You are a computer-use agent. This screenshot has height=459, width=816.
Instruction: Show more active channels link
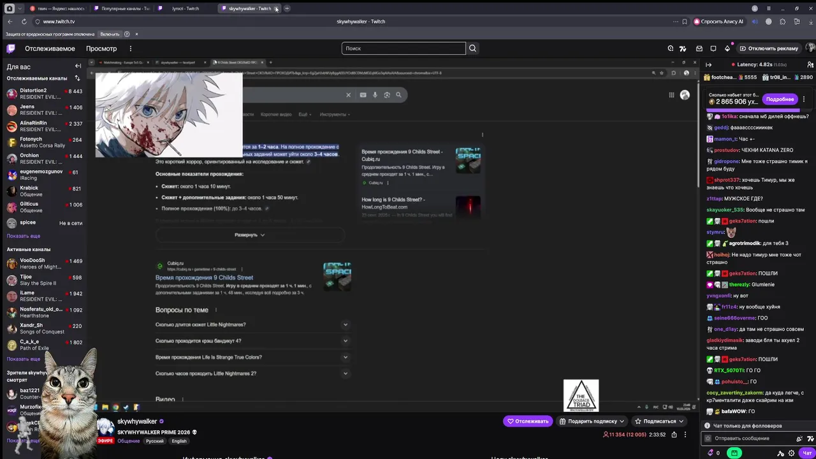[24, 359]
